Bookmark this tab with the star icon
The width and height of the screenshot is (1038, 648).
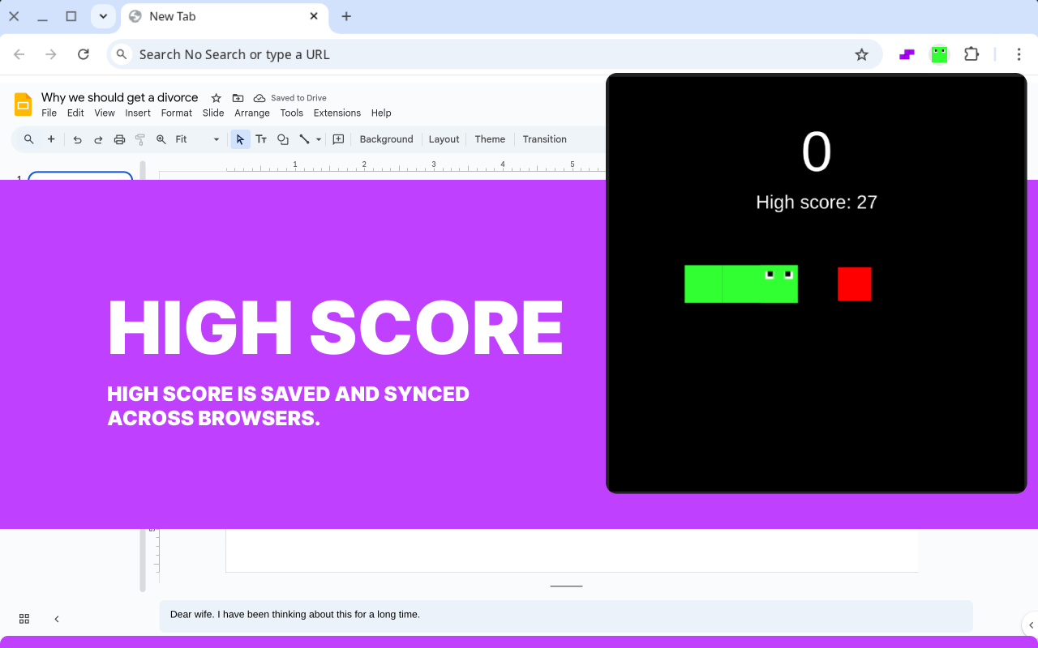tap(861, 54)
